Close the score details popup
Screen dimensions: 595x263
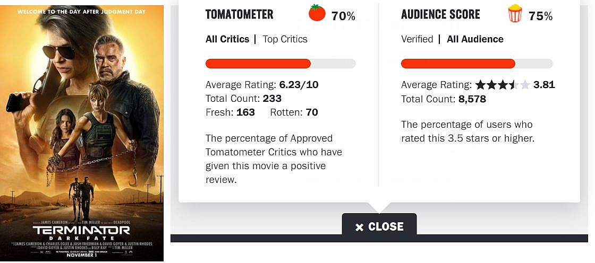(379, 226)
